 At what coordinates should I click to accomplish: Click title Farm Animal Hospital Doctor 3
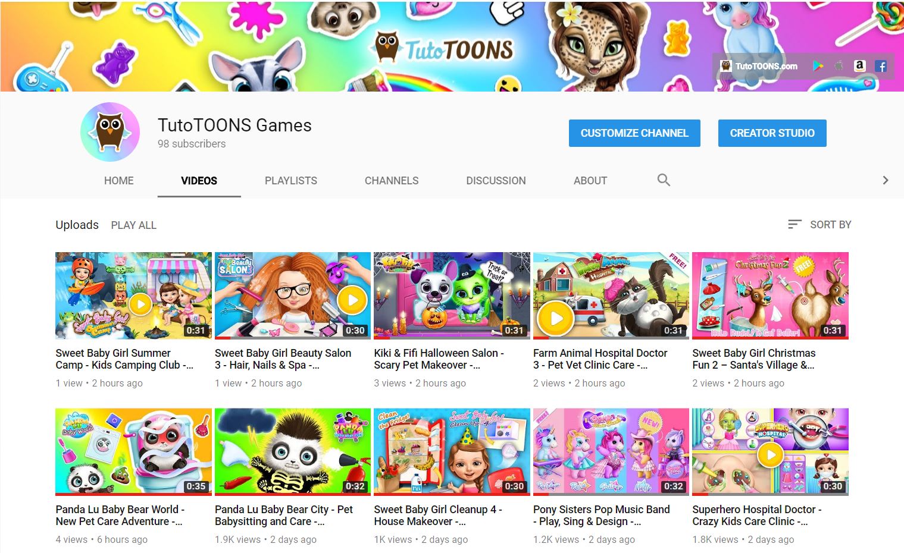[x=600, y=359]
